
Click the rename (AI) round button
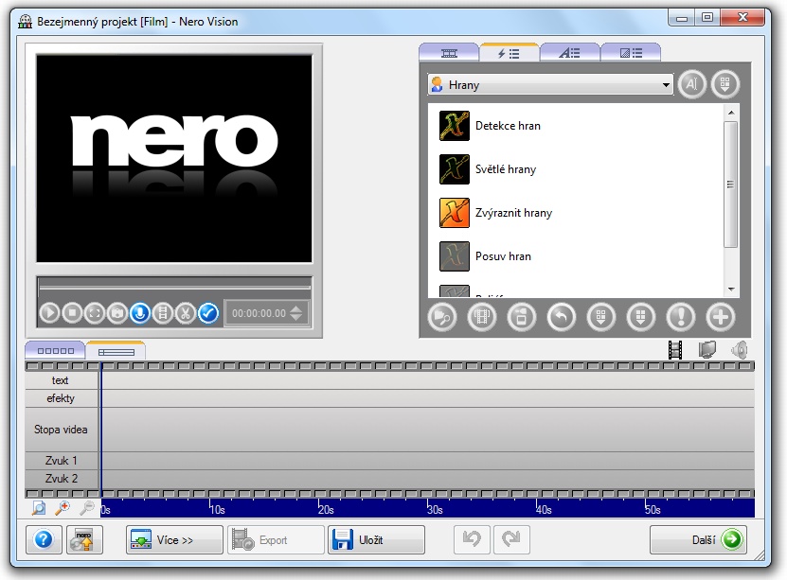point(691,84)
